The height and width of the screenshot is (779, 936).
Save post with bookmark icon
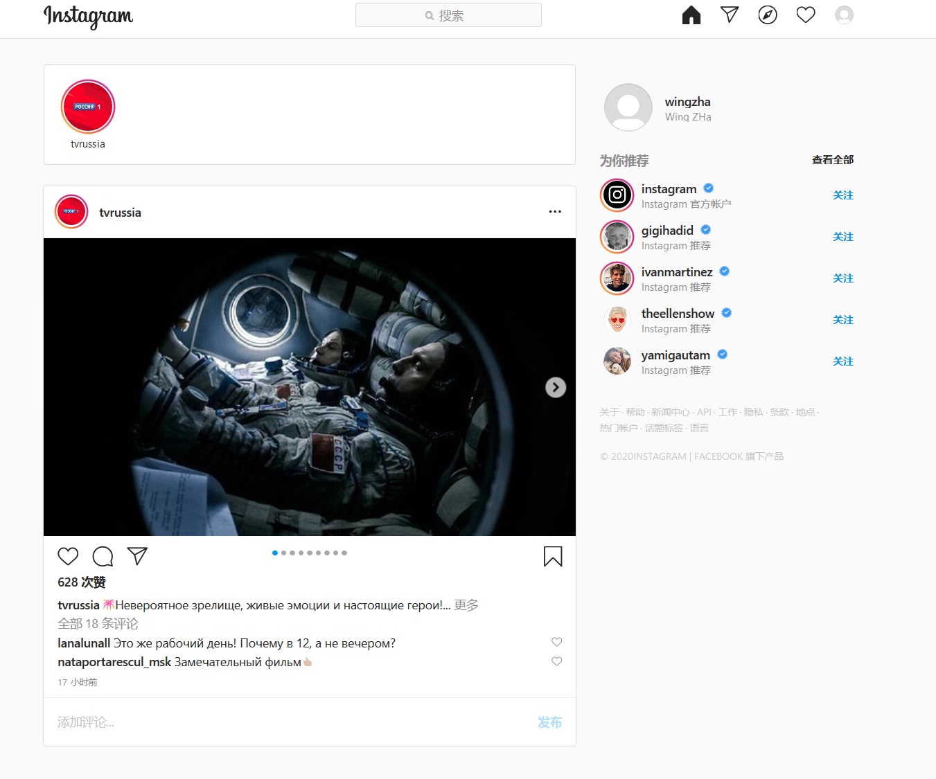[553, 556]
